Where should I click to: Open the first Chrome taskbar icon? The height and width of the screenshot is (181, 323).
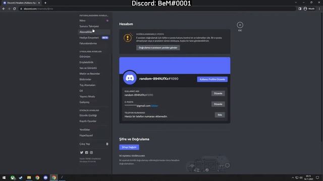point(37,177)
